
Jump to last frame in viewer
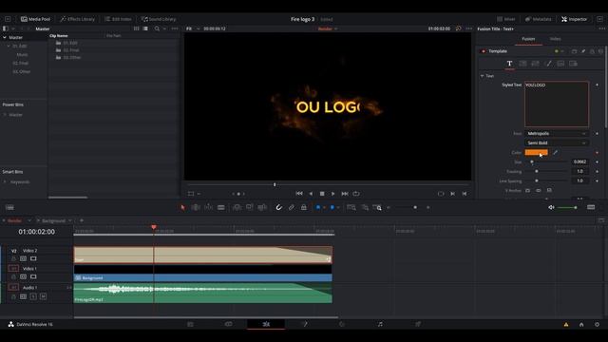click(x=344, y=194)
